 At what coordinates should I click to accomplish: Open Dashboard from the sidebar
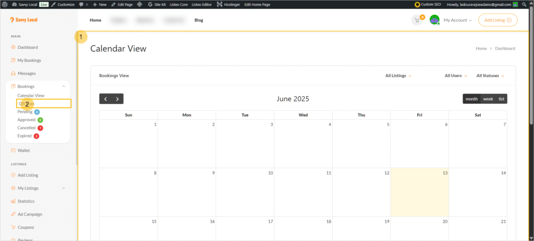(x=27, y=47)
